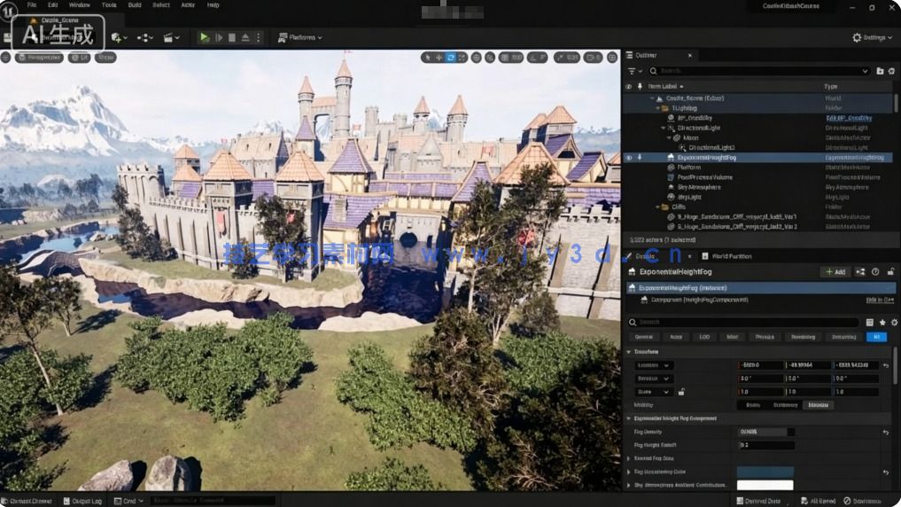Sort Outliner by the Type column
Viewport: 901px width, 507px height.
tap(830, 87)
